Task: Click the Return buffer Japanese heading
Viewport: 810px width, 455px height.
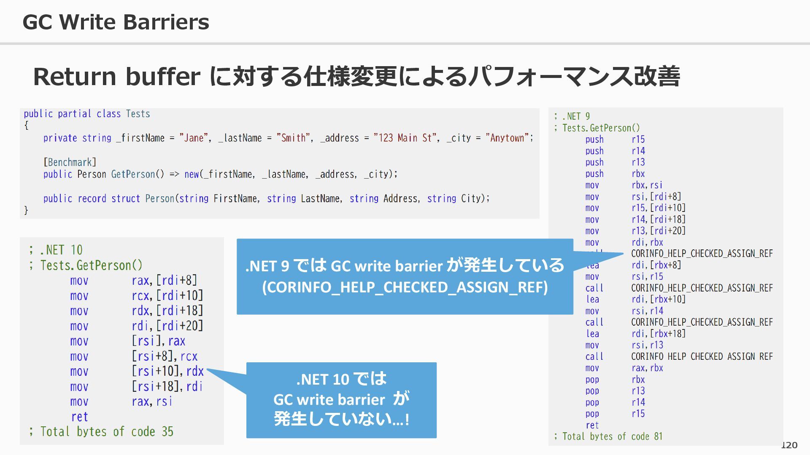Action: click(356, 77)
